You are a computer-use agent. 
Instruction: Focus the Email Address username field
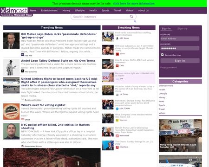180,39
